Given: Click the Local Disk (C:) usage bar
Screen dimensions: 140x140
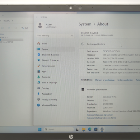Looking at the screenshot, I should pyautogui.click(x=12, y=40).
